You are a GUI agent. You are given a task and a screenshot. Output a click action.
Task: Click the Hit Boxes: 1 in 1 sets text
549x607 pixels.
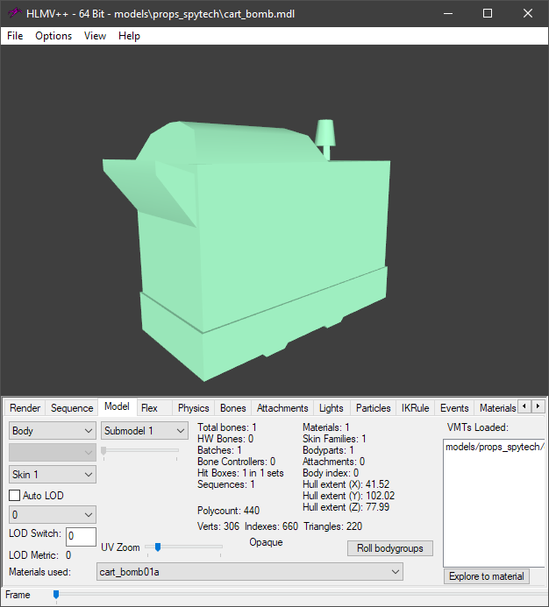[240, 473]
